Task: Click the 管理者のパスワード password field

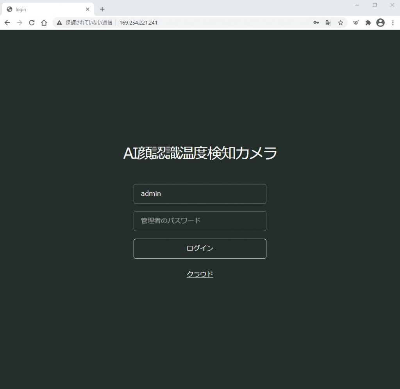Action: pyautogui.click(x=200, y=221)
